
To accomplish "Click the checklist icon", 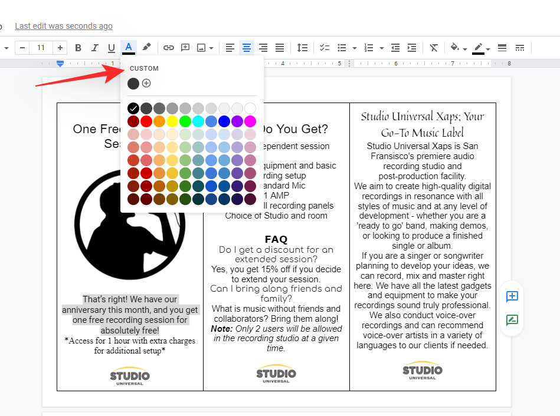I will pyautogui.click(x=325, y=48).
